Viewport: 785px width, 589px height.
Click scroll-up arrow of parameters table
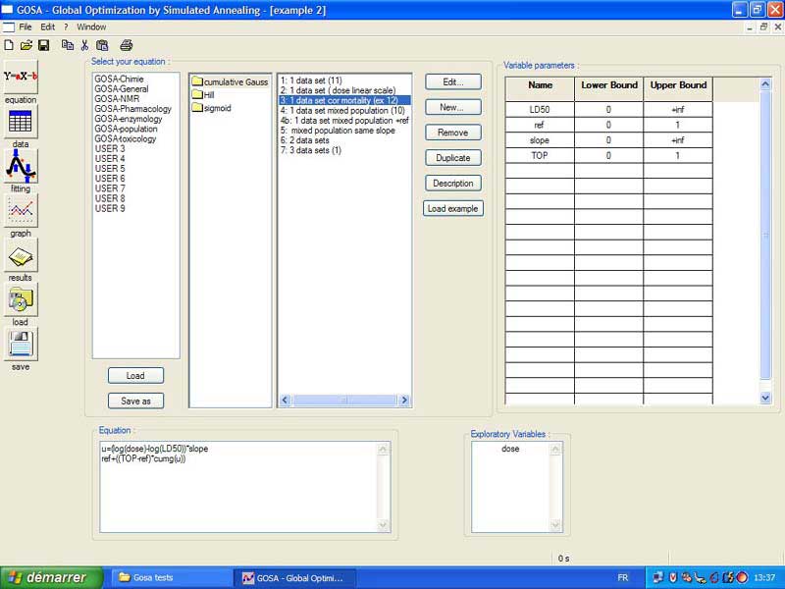click(765, 84)
